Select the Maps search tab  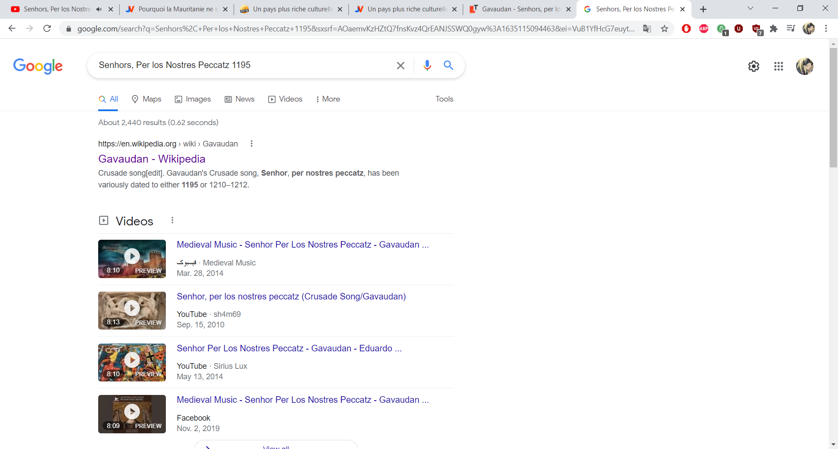[x=147, y=99]
